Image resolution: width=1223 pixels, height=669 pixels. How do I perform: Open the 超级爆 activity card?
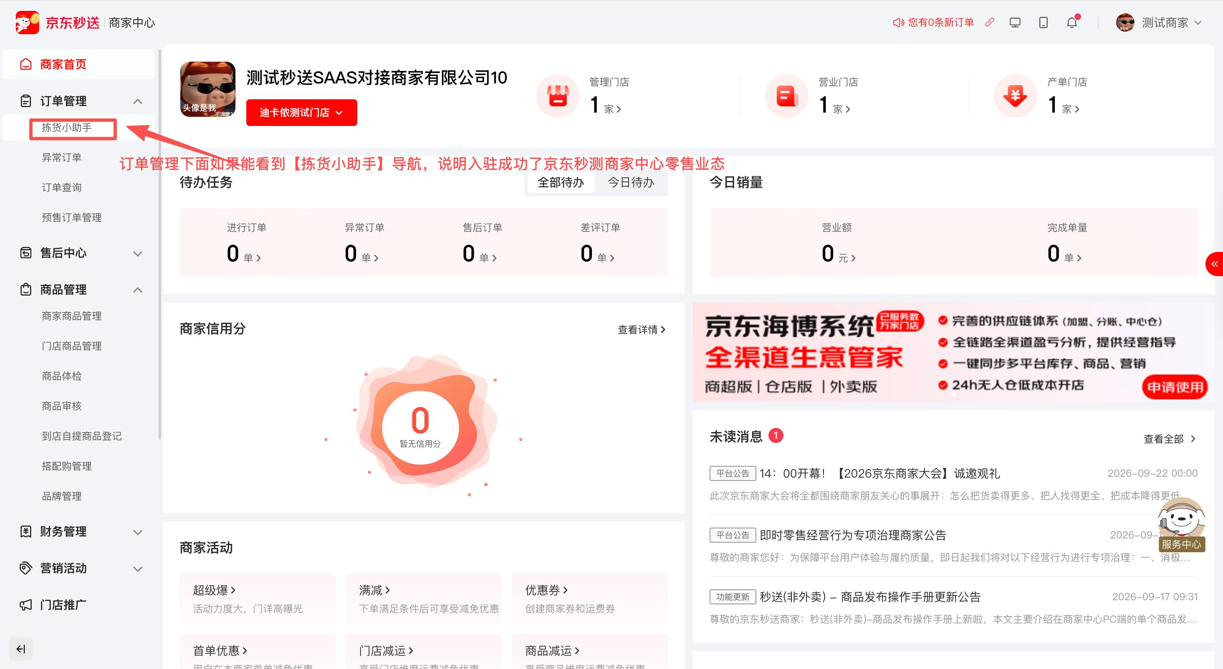[257, 599]
